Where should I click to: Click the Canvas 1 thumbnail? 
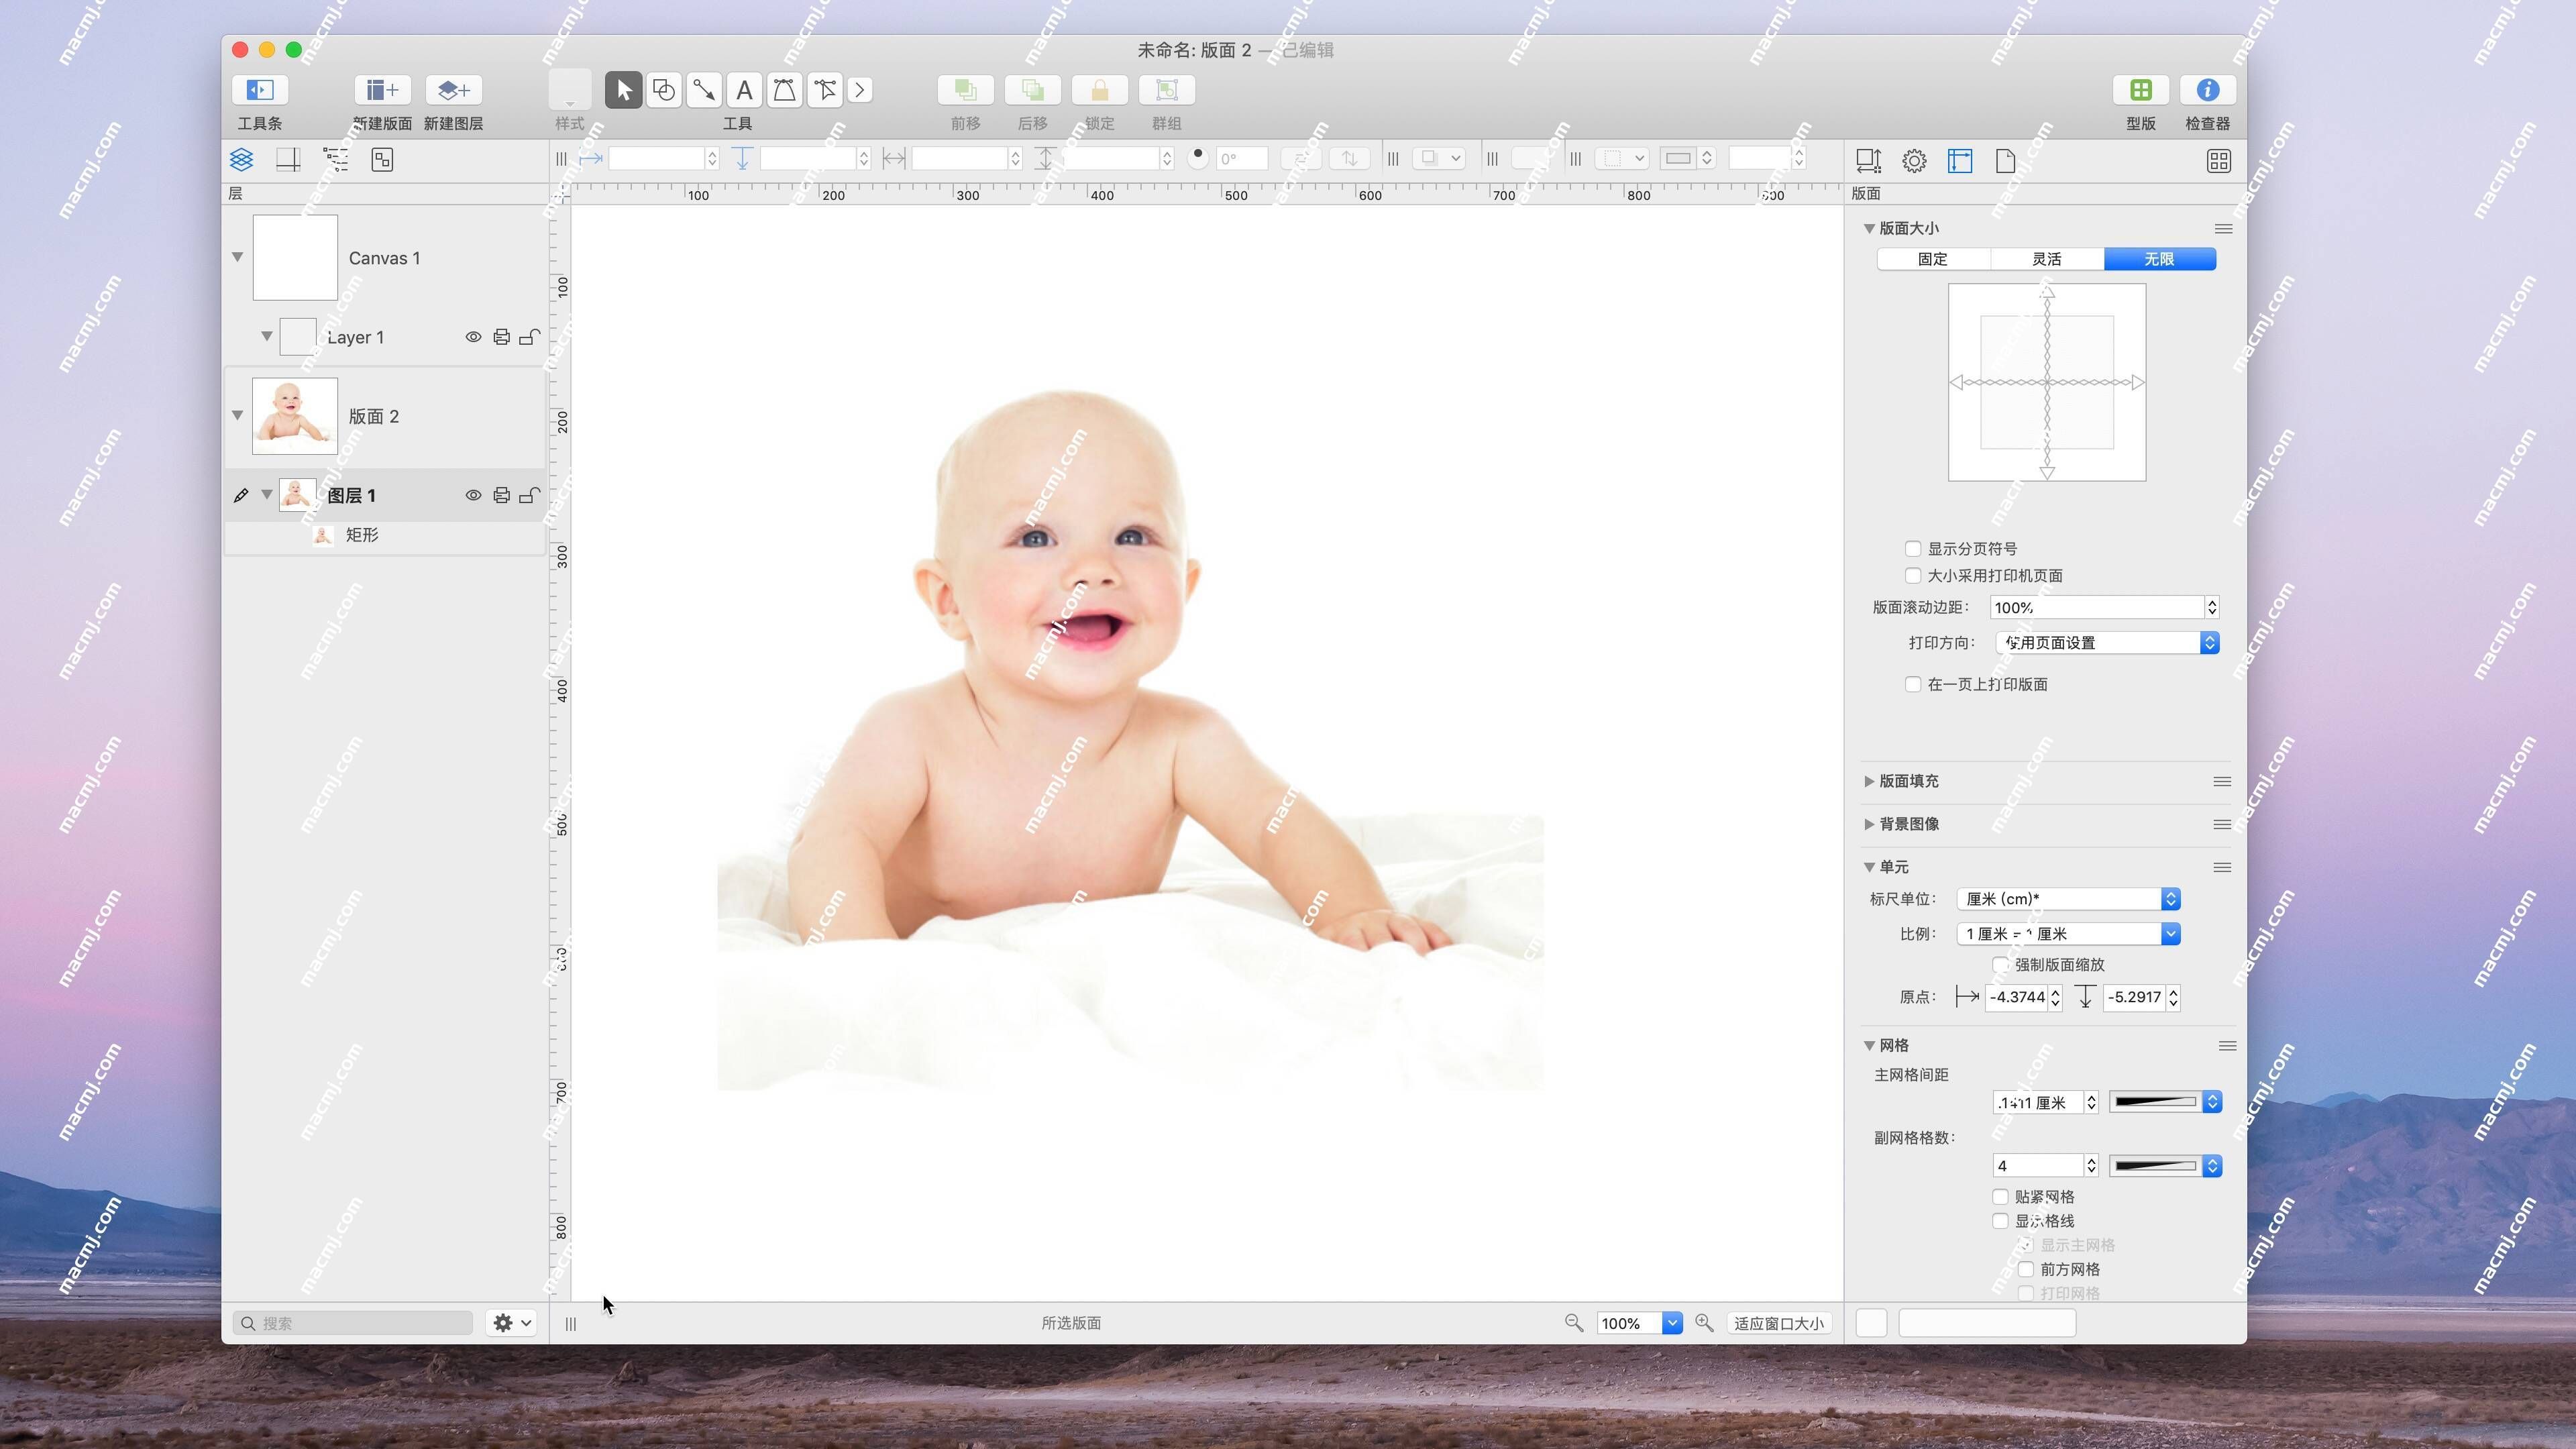(295, 257)
